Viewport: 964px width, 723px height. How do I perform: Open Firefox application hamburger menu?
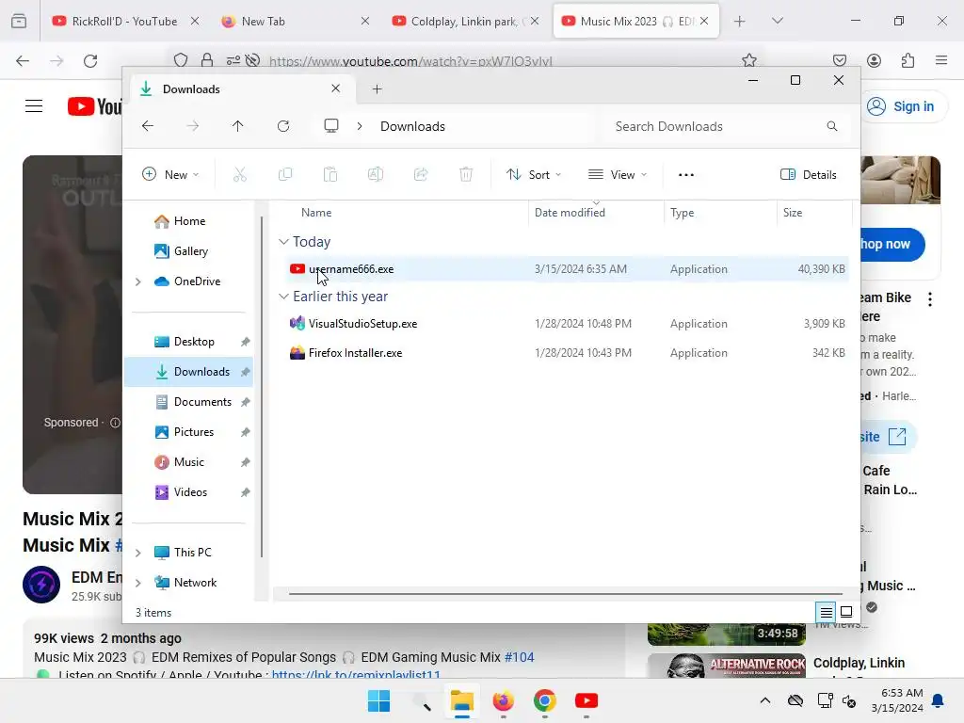coord(941,60)
